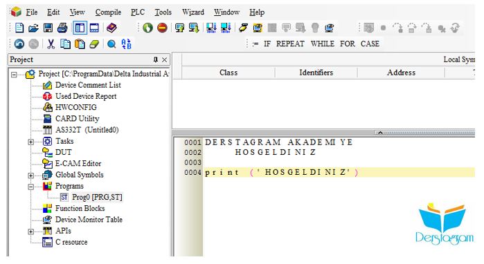Paste with the clipboard icon
This screenshot has height=264, width=484.
point(80,44)
